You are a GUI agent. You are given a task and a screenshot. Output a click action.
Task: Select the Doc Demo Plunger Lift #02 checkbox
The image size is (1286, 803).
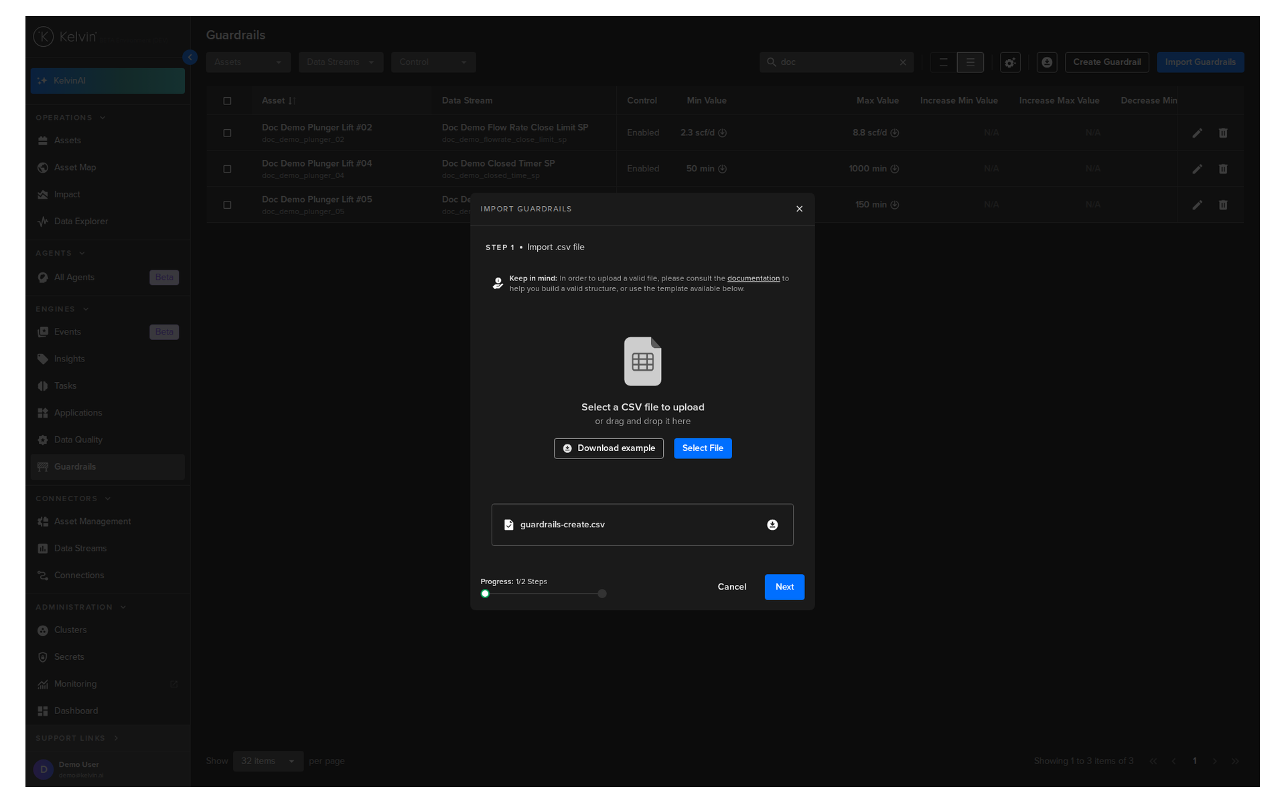point(227,133)
